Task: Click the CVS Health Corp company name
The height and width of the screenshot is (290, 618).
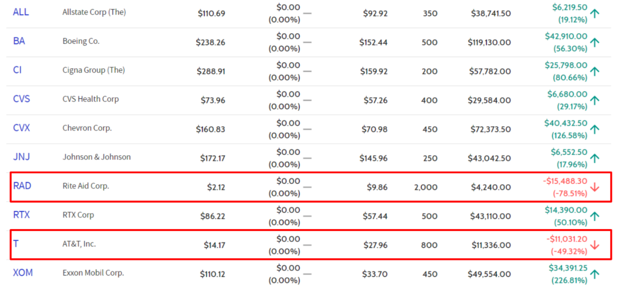Action: [x=90, y=99]
